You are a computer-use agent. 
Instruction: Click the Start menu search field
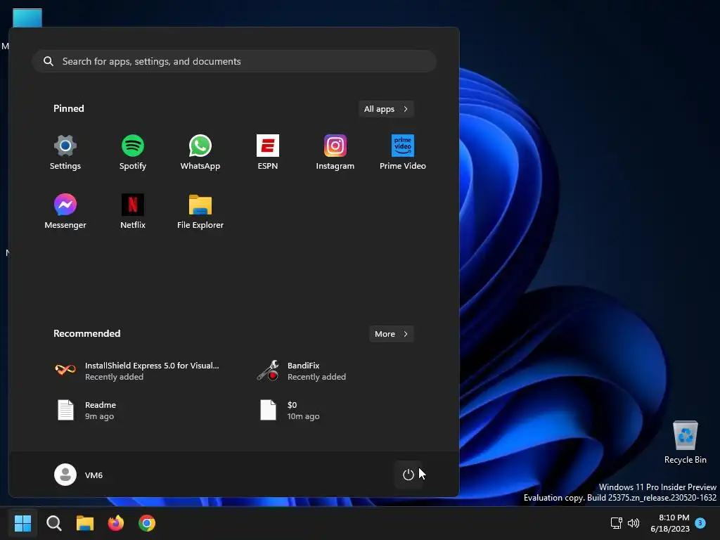pyautogui.click(x=234, y=61)
